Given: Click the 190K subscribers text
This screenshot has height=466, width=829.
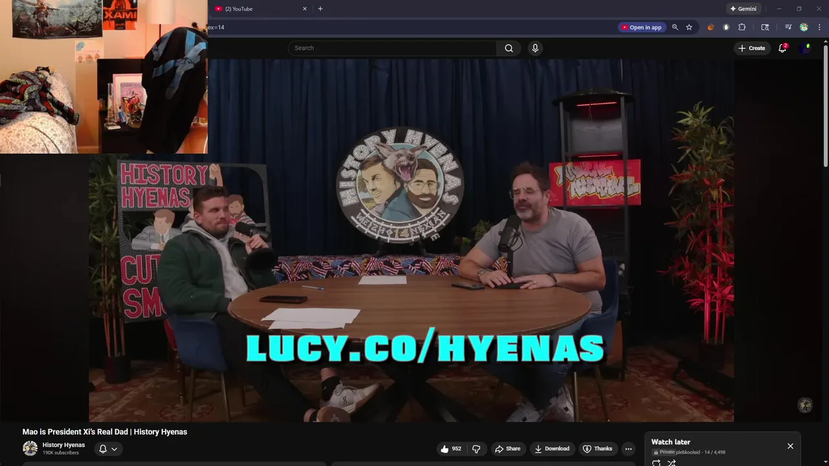Looking at the screenshot, I should point(61,452).
